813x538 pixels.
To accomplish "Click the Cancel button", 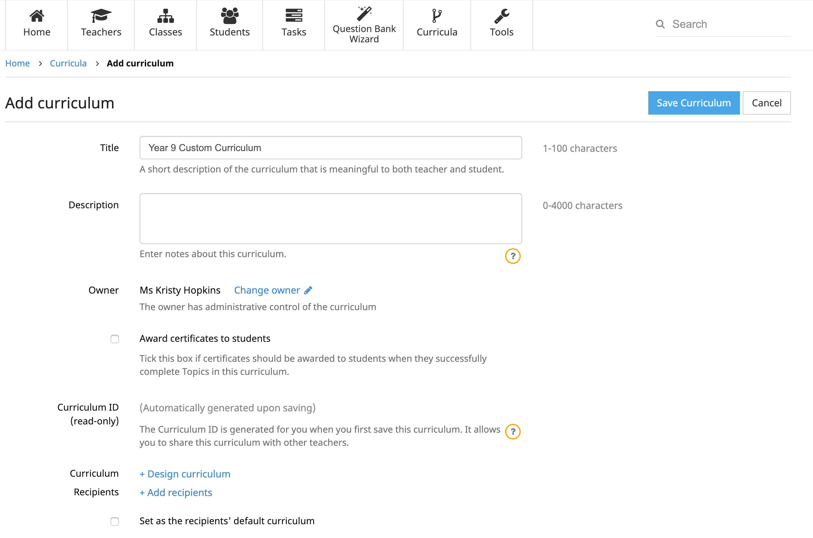I will click(766, 103).
